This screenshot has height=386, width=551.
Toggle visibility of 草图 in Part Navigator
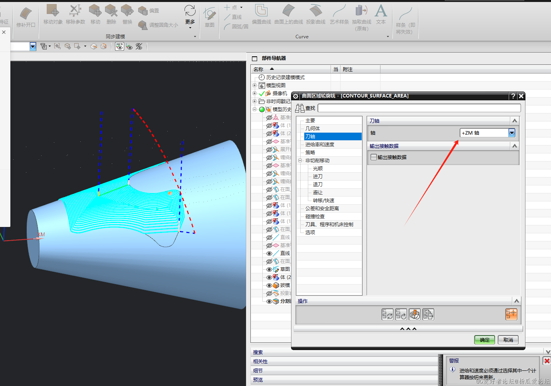(269, 269)
